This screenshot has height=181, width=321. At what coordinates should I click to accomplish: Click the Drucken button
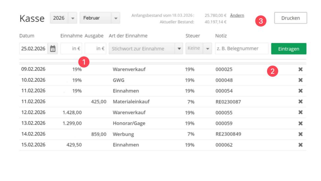290,18
